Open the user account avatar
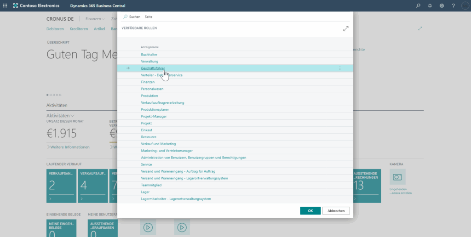The image size is (471, 237). point(464,6)
